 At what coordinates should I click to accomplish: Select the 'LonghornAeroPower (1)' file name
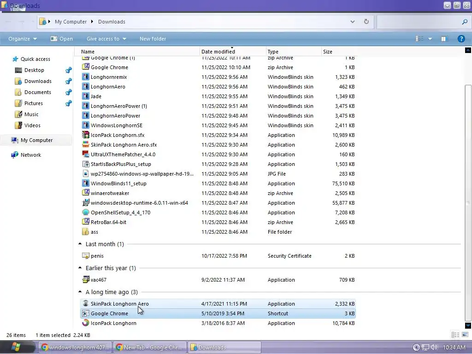[x=118, y=106]
